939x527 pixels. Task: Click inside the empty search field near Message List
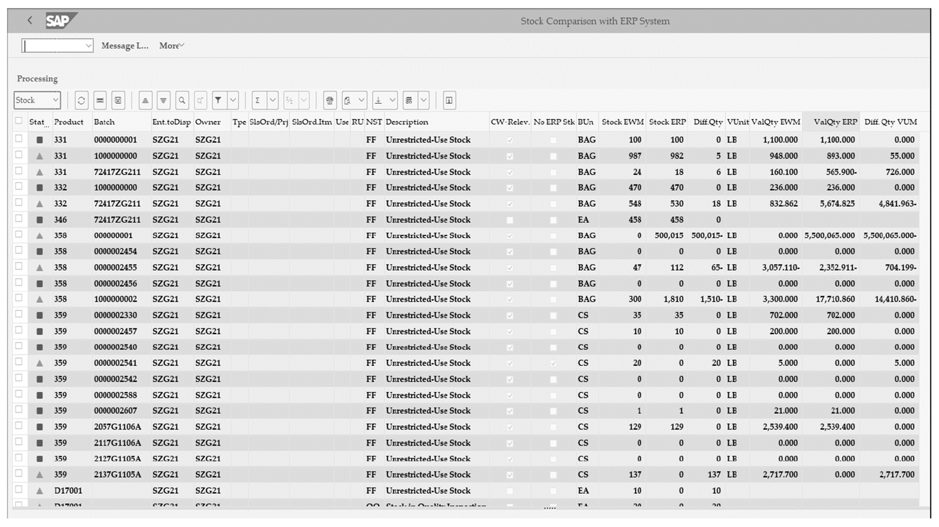(x=54, y=45)
